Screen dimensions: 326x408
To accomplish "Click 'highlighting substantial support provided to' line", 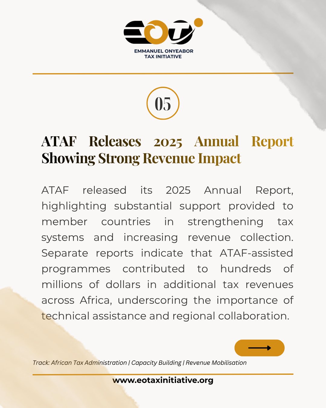I will pos(168,206).
